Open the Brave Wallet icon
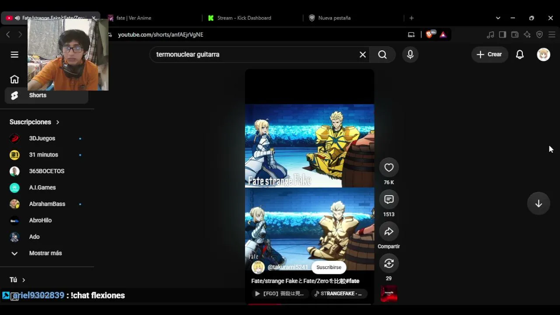Image resolution: width=560 pixels, height=315 pixels. click(x=515, y=35)
